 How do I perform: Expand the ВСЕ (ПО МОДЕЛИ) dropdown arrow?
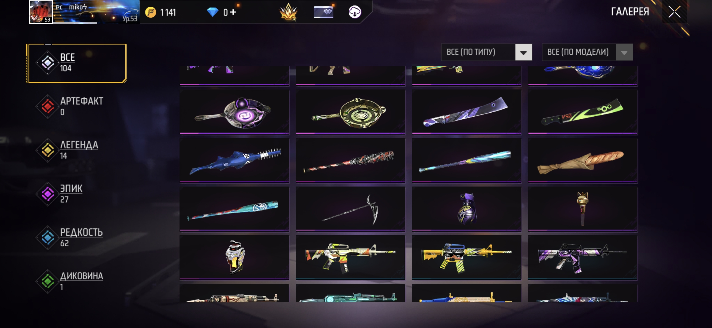[x=624, y=52]
